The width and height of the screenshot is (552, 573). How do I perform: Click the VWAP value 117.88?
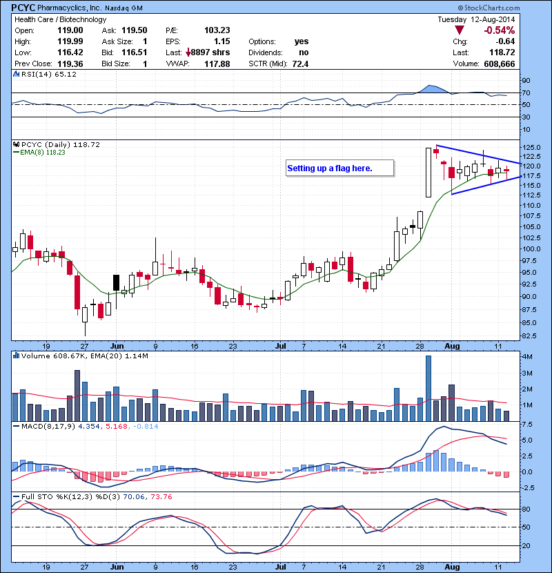[x=217, y=64]
